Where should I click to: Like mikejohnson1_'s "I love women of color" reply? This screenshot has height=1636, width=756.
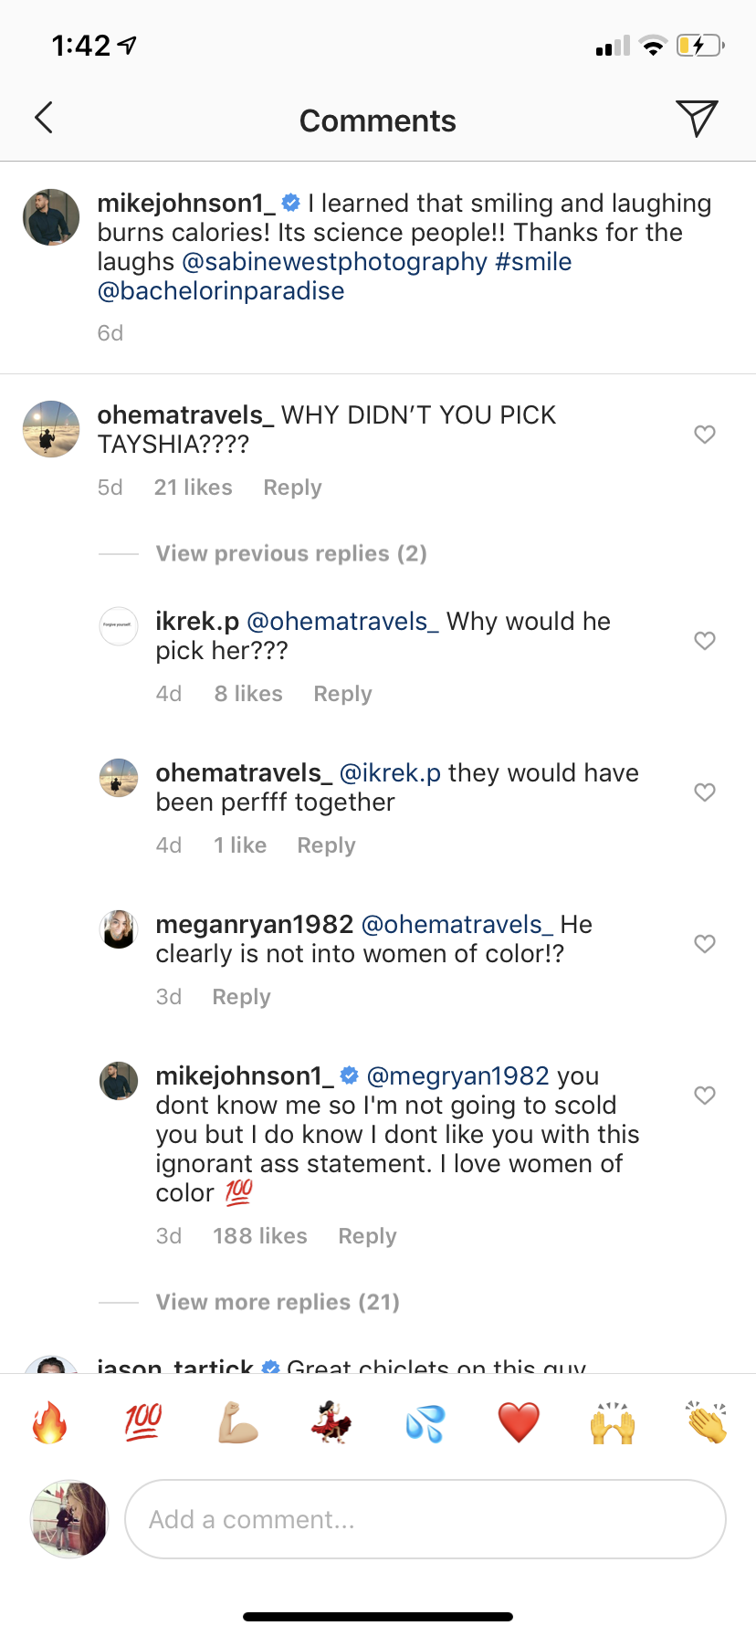point(705,1096)
